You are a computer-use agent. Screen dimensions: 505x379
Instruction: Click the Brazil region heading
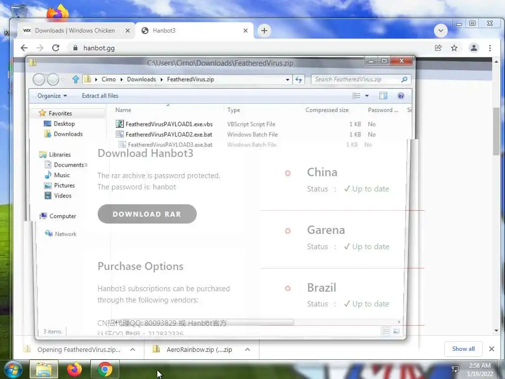pyautogui.click(x=322, y=288)
